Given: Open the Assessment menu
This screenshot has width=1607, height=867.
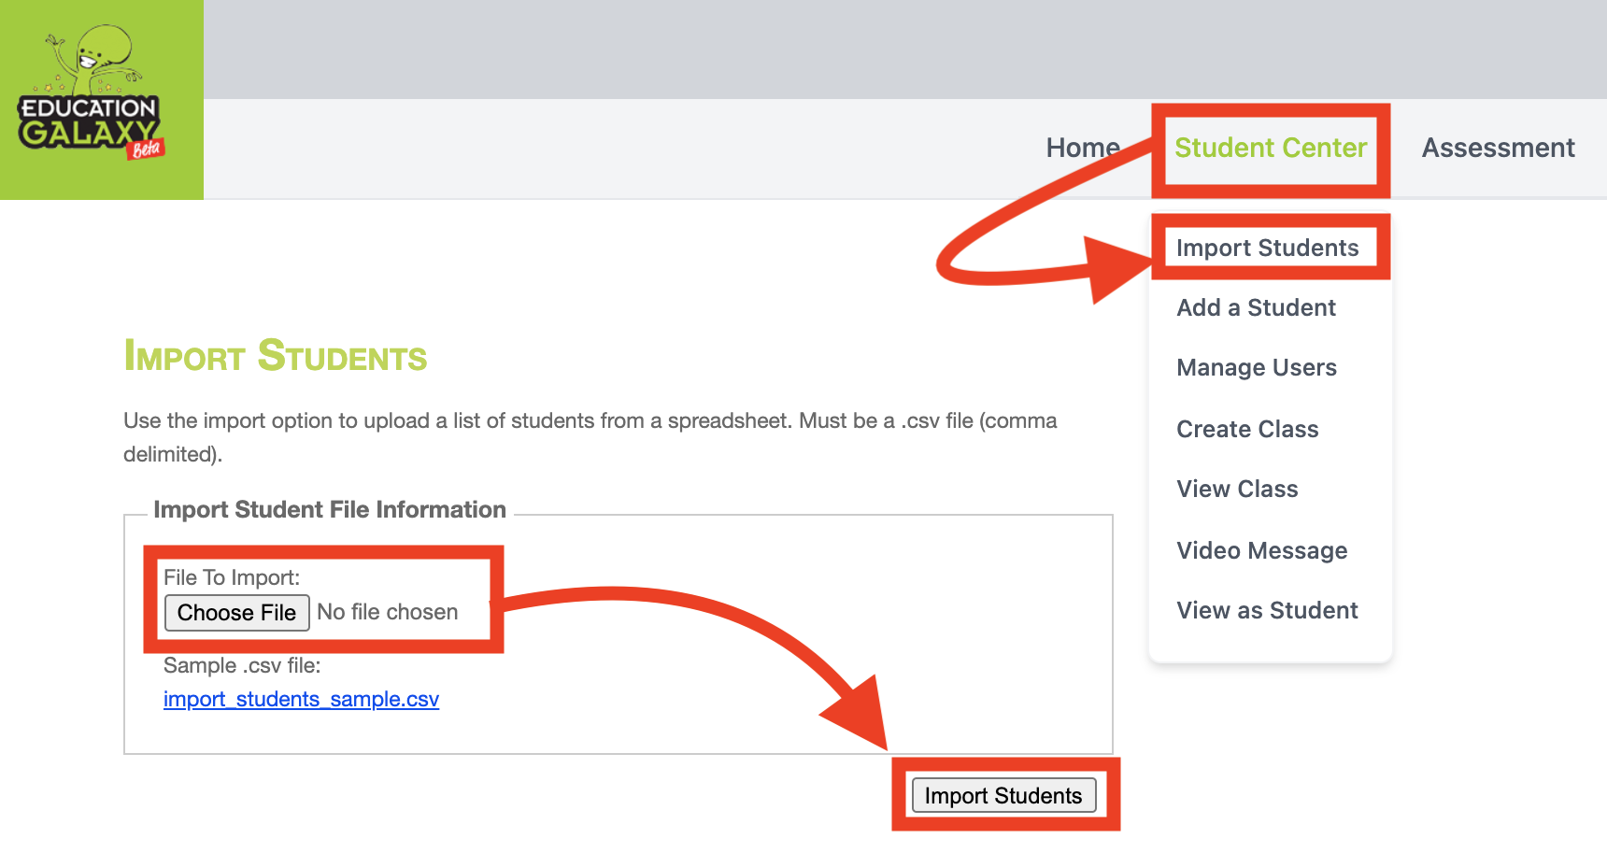Looking at the screenshot, I should (1499, 148).
